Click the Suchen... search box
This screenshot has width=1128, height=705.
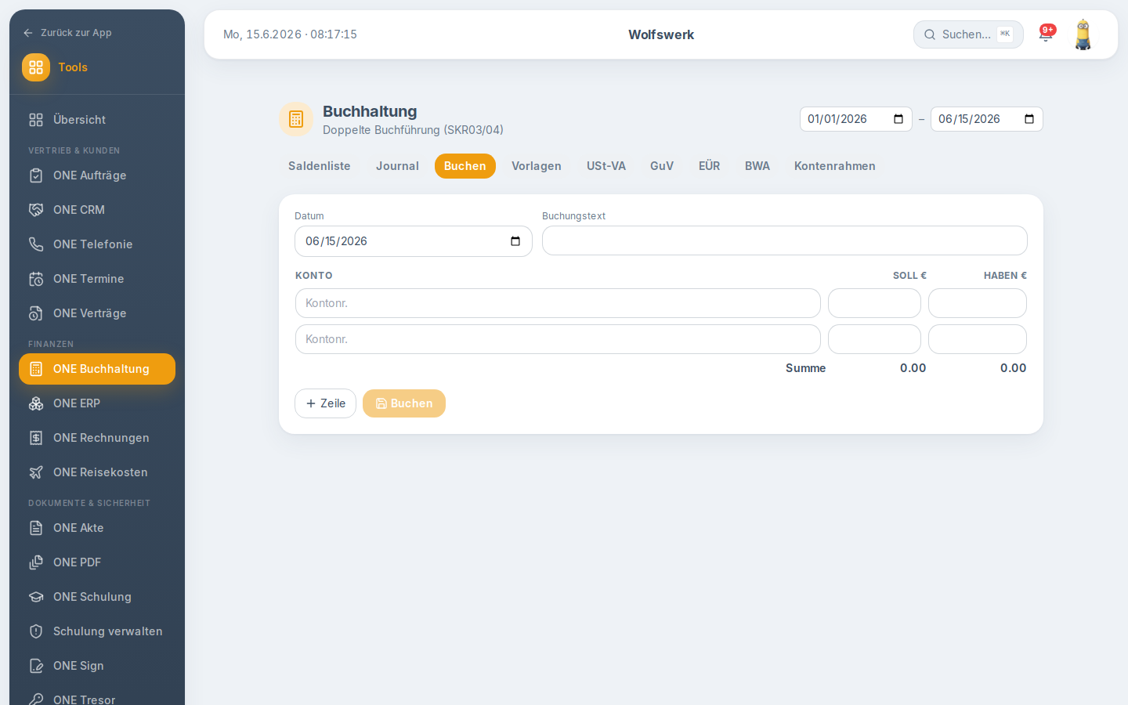(968, 34)
